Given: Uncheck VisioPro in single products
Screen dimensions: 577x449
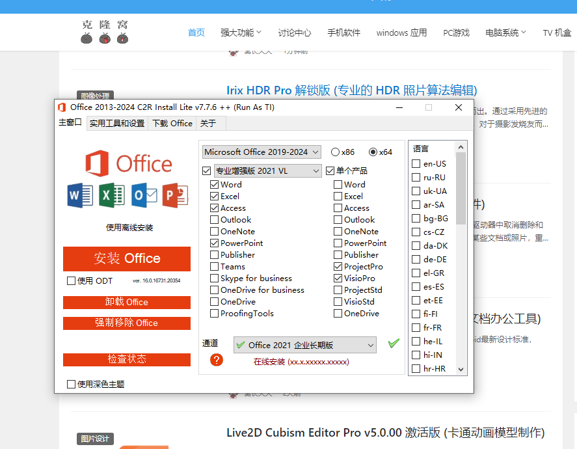Looking at the screenshot, I should [338, 279].
